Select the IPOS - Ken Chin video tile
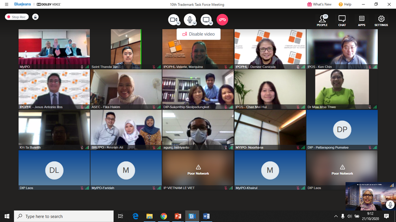This screenshot has width=396, height=222. tap(342, 49)
